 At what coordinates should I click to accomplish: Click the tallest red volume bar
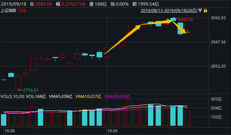click(x=129, y=112)
